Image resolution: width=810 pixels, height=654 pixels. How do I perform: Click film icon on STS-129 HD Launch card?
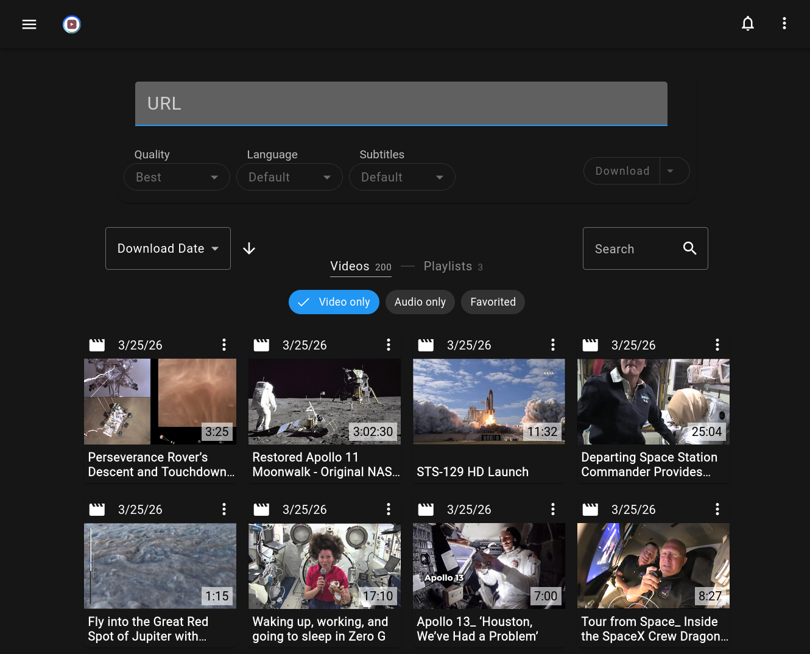[426, 345]
